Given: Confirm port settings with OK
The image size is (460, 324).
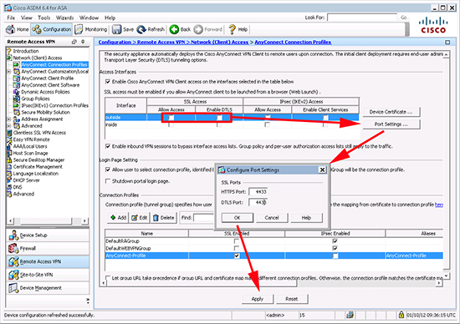Looking at the screenshot, I should 237,218.
